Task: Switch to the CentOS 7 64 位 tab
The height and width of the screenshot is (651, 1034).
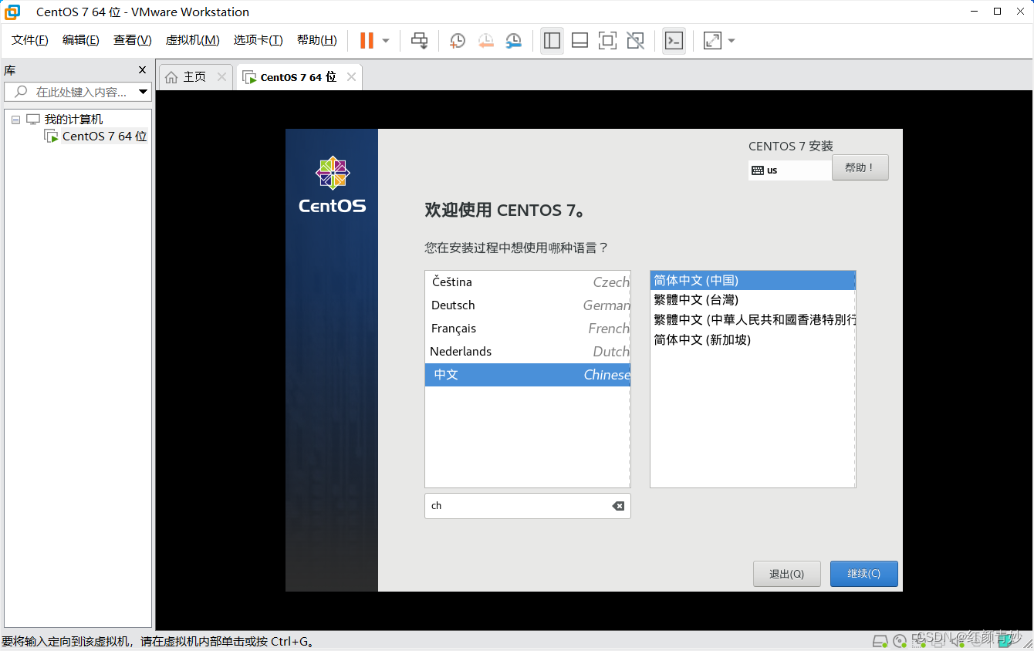Action: coord(299,77)
